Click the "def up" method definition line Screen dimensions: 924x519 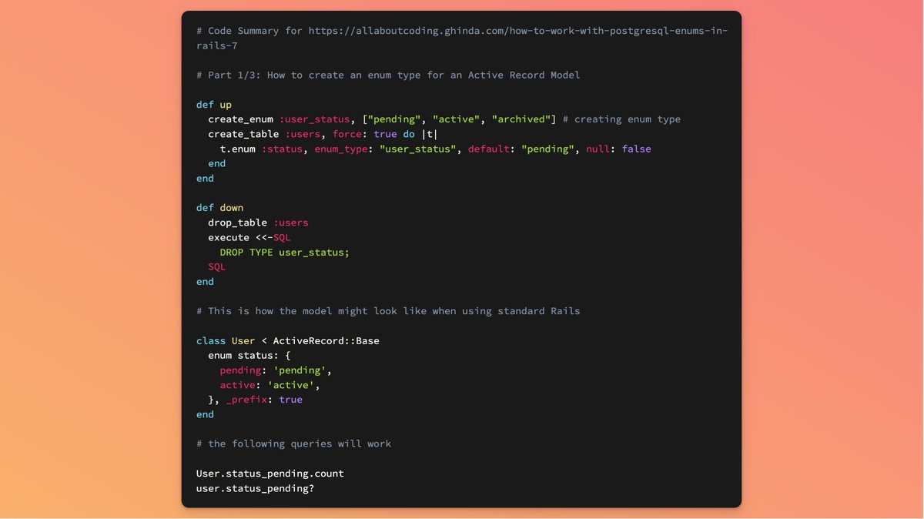(214, 105)
